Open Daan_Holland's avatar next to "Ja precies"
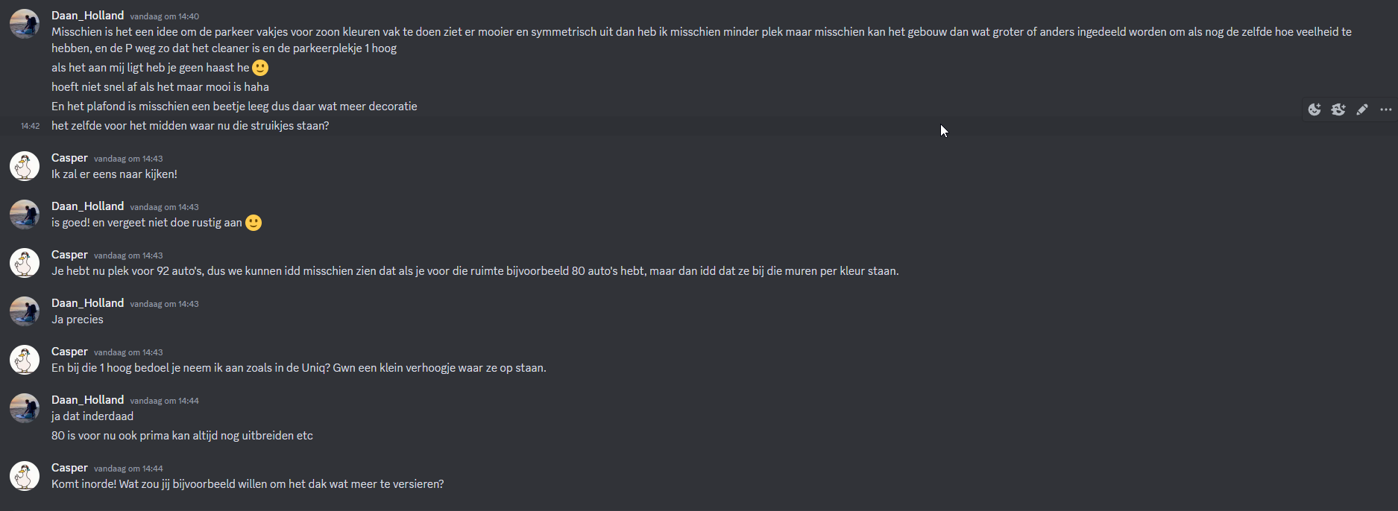Viewport: 1398px width, 511px height. [x=25, y=311]
